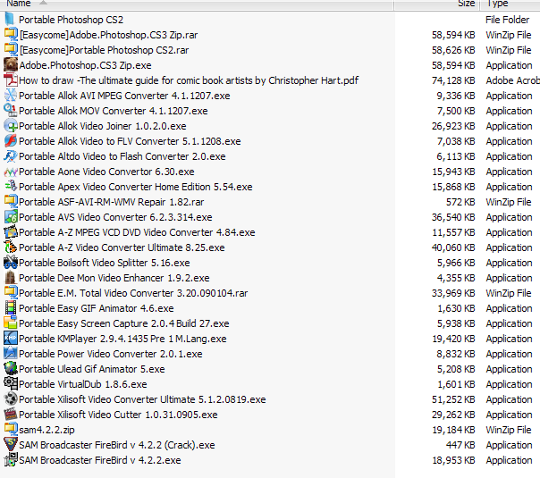Screen dimensions: 540x478
Task: Click the A-Z MPEG VCD DVD Converter icon
Action: point(11,232)
